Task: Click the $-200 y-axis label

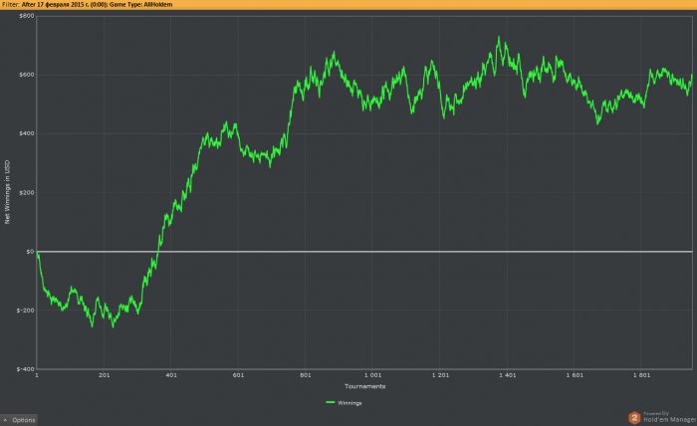Action: [25, 310]
